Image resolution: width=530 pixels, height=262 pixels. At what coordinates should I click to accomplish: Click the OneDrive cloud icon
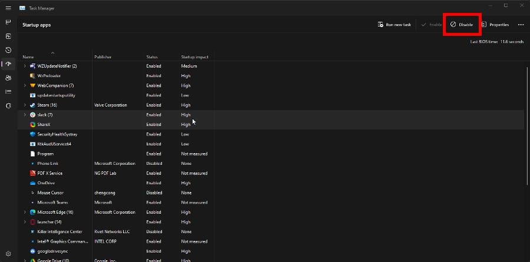32,183
